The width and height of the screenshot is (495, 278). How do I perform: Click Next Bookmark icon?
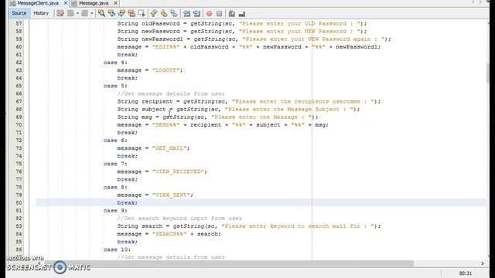pos(164,14)
